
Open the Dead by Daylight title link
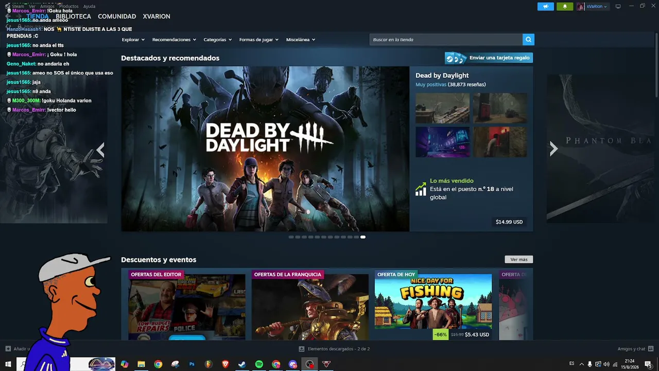442,76
